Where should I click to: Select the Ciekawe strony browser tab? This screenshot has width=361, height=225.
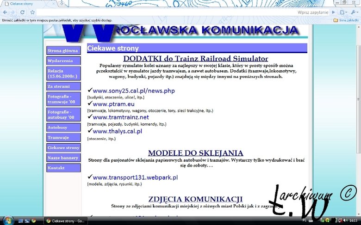pos(29,4)
